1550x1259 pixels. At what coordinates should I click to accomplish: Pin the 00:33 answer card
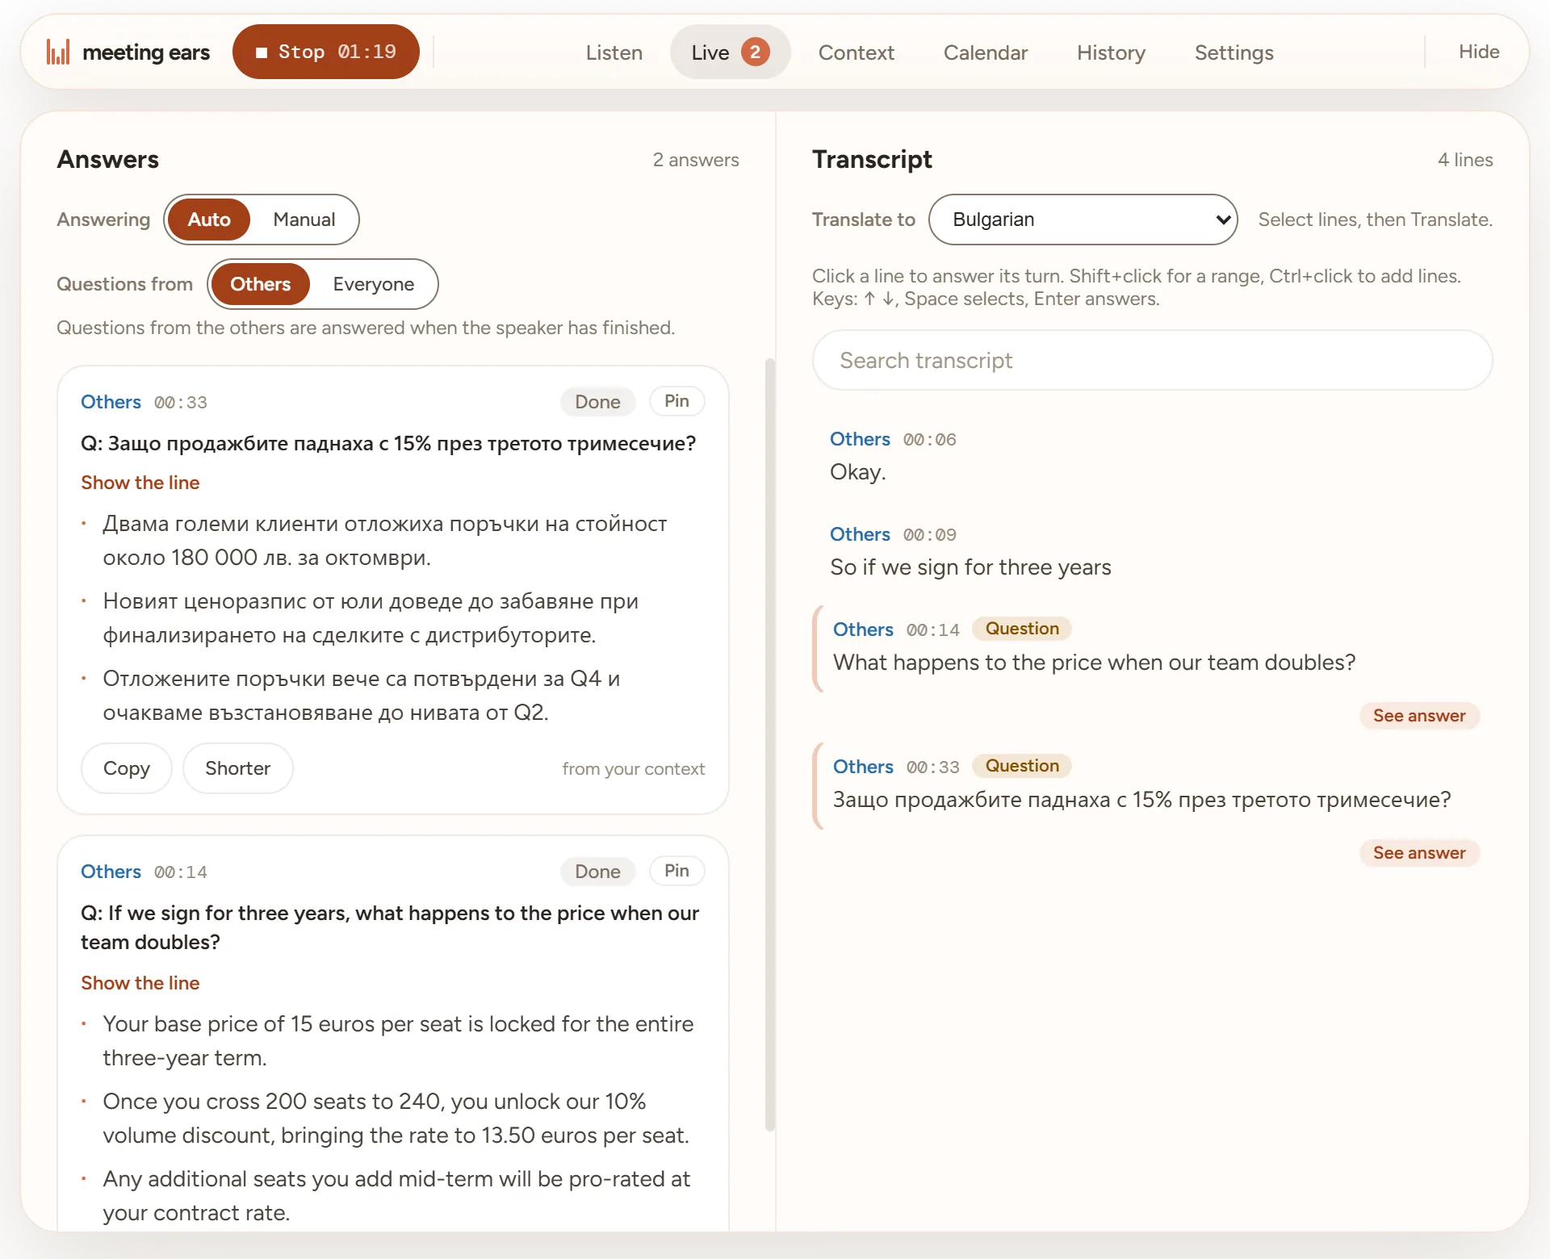click(x=677, y=401)
